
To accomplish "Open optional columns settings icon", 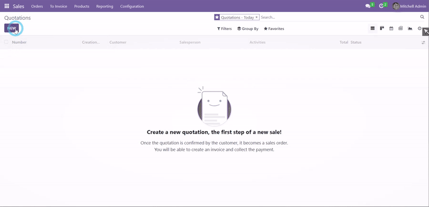I will click(x=423, y=43).
